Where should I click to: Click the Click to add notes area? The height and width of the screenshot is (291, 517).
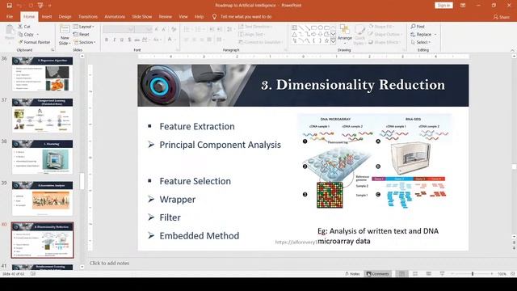click(x=110, y=263)
